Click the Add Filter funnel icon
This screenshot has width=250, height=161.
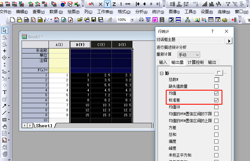[x=228, y=4]
